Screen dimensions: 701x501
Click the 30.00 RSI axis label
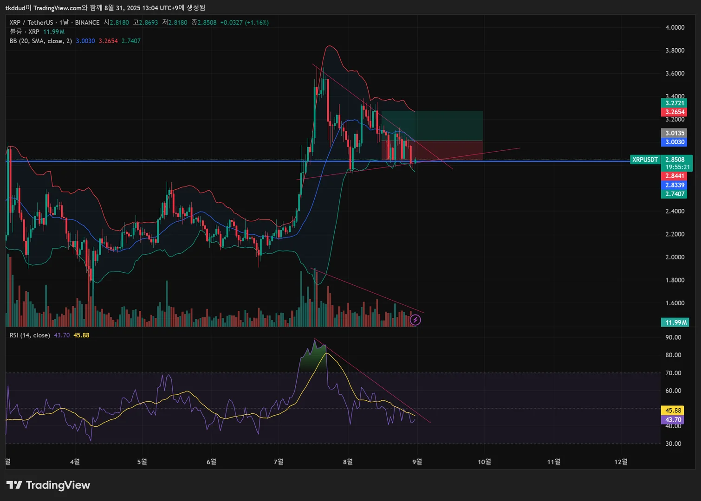[673, 443]
